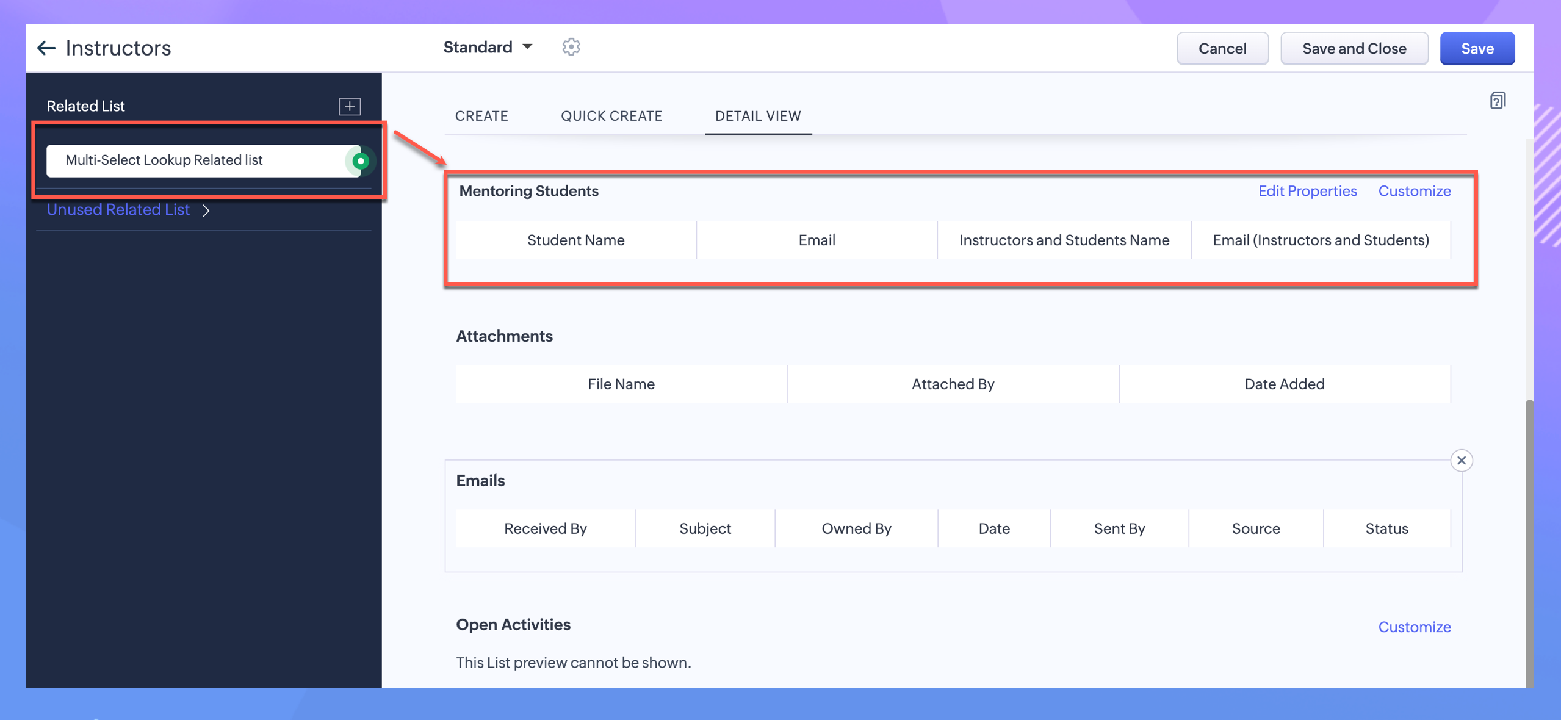Select the DETAIL VIEW tab
This screenshot has height=720, width=1561.
(x=758, y=116)
